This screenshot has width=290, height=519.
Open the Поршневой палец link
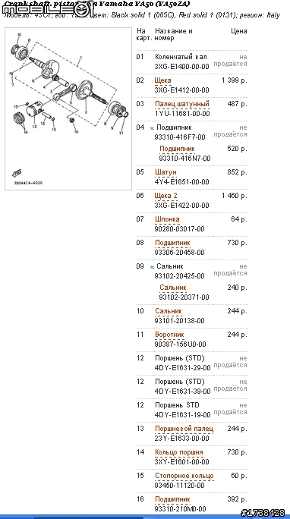pos(184,429)
